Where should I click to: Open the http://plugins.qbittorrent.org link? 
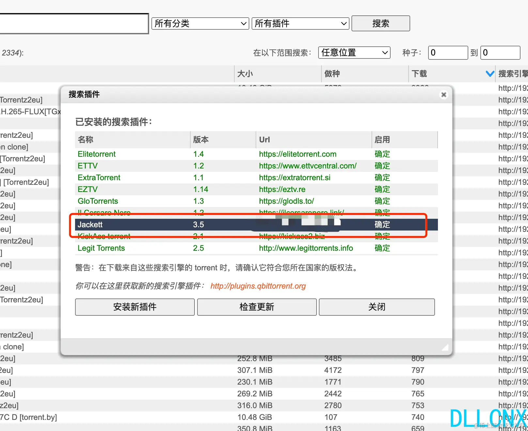click(x=258, y=286)
